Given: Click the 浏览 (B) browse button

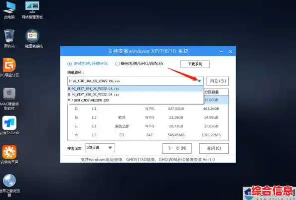Looking at the screenshot, I should coord(217,81).
